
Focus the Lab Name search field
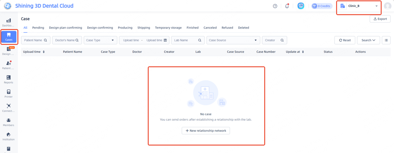[x=188, y=40]
